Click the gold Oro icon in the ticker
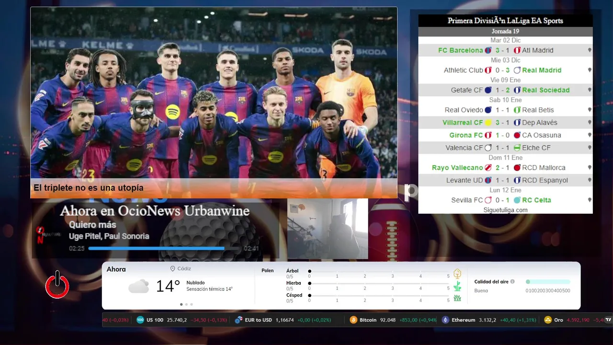The image size is (613, 345). (x=548, y=320)
